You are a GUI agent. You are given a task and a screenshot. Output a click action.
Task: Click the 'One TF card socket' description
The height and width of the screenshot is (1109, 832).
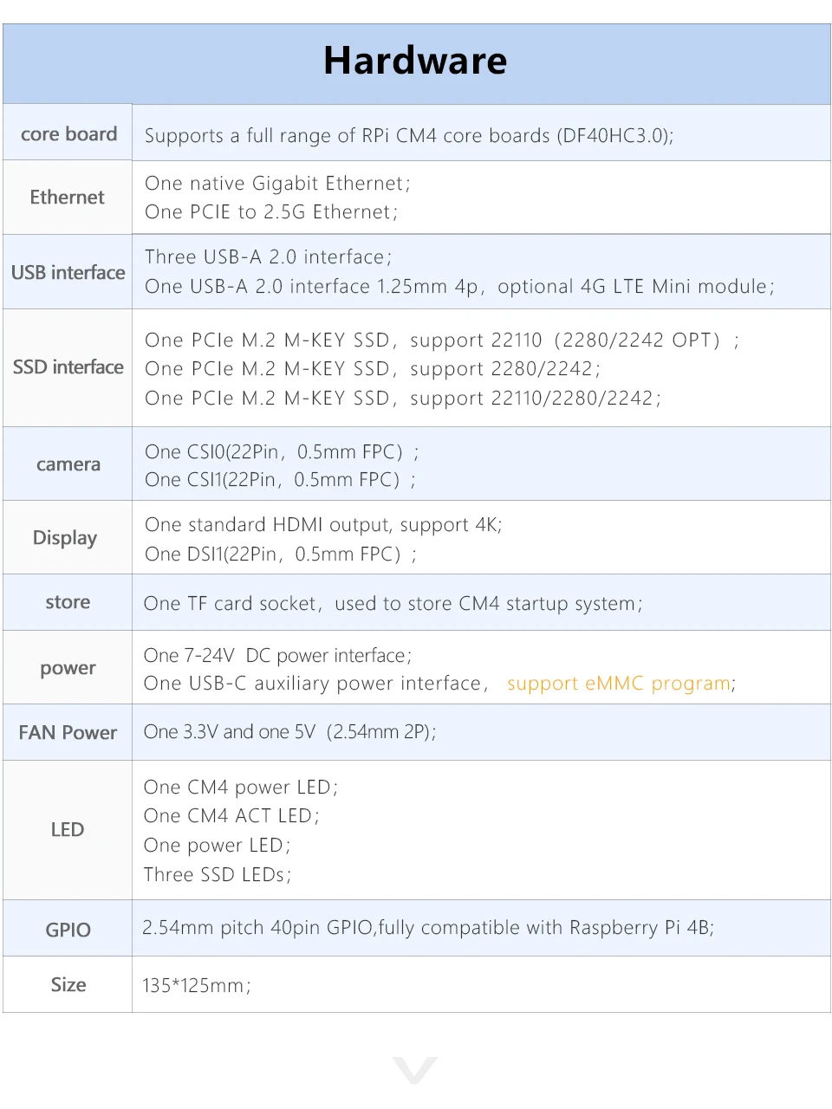393,604
